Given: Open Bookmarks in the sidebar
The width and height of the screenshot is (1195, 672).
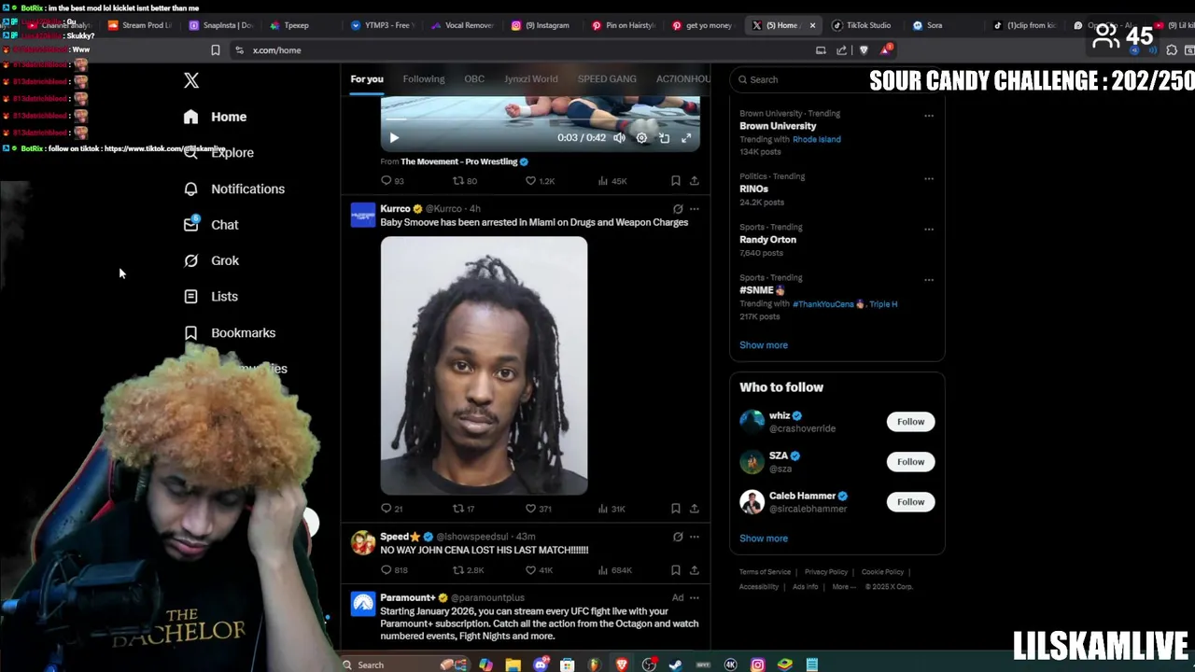Looking at the screenshot, I should click(x=230, y=332).
